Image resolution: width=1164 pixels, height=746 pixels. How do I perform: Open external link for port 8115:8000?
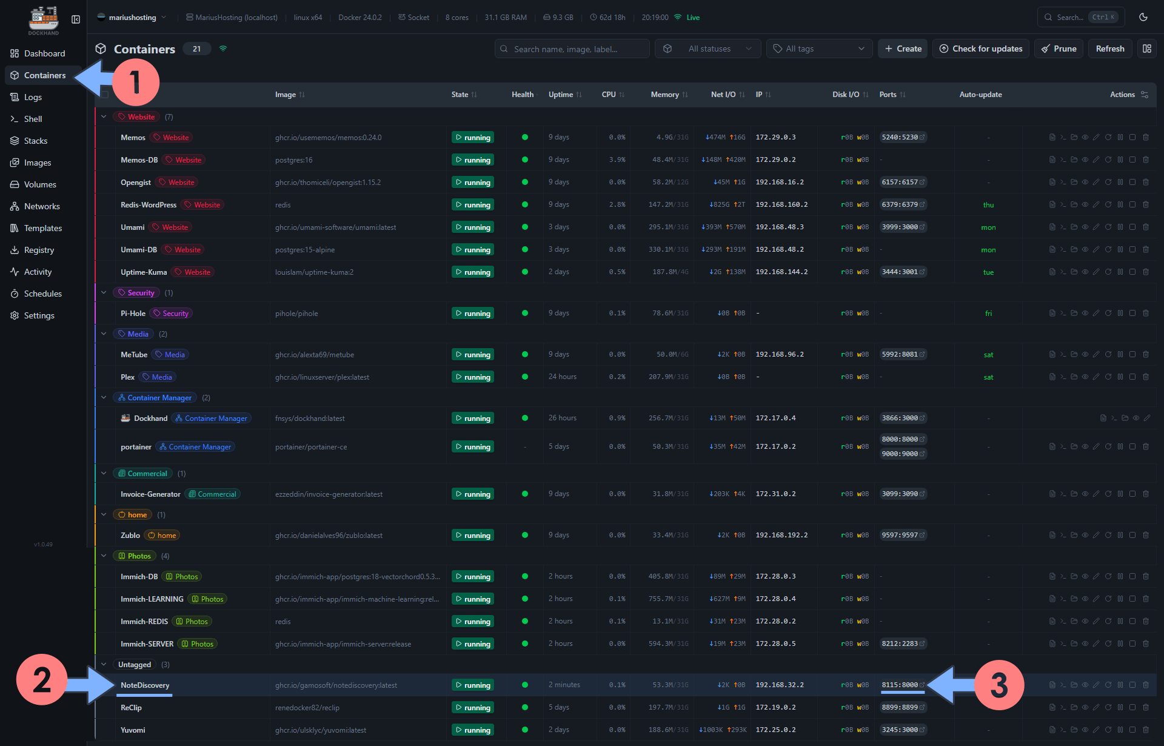tap(922, 685)
